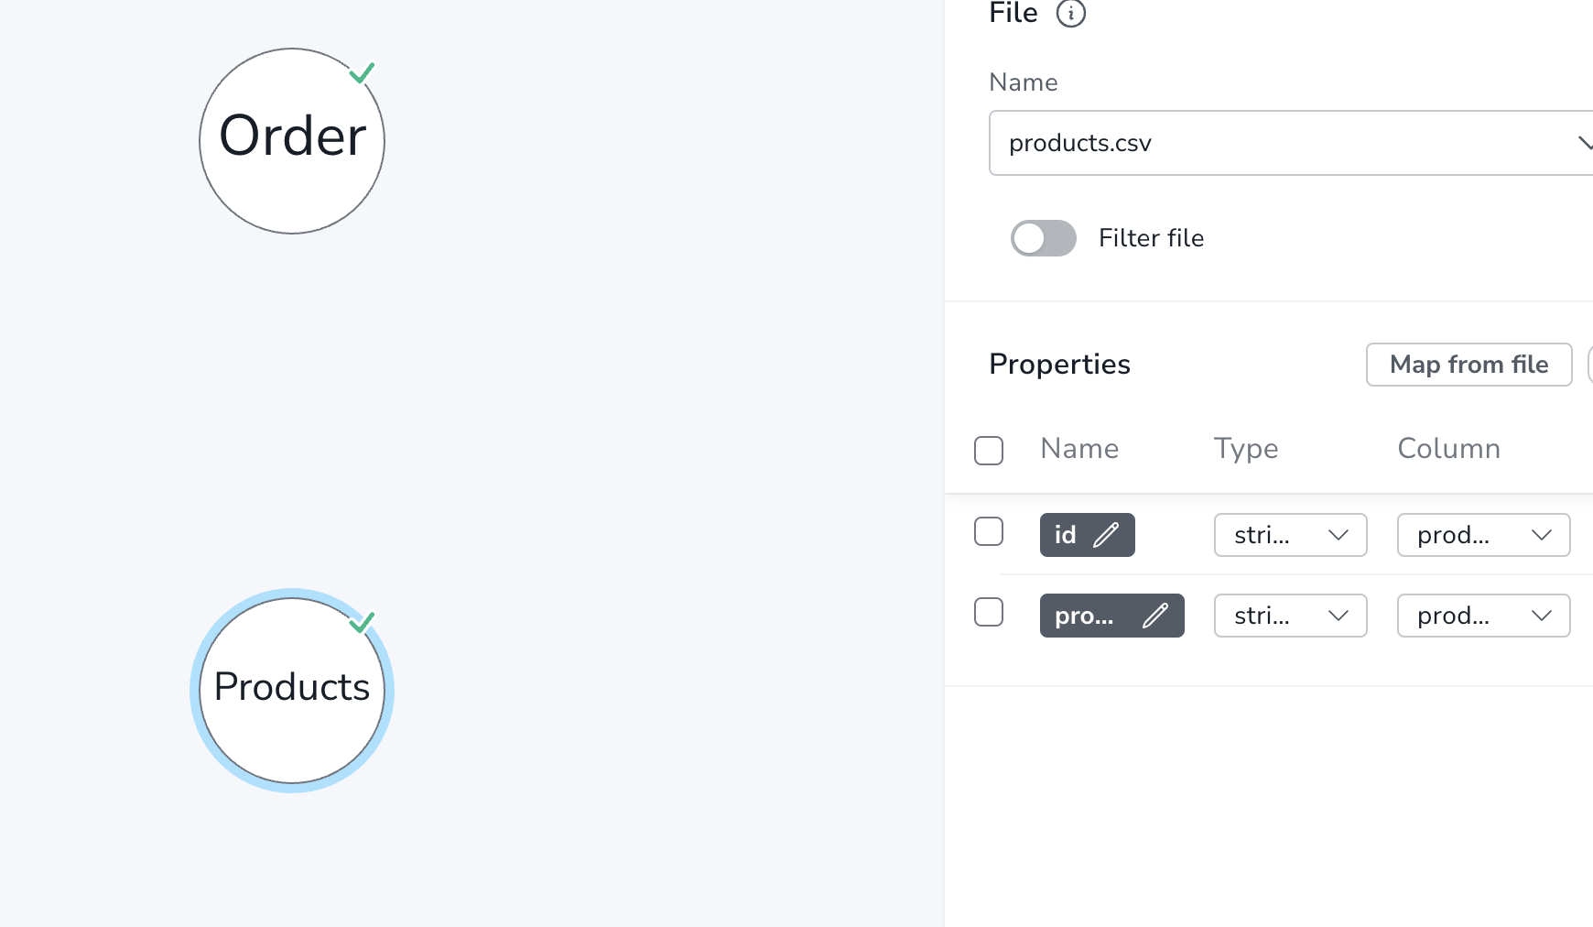Open the pro... row column dropdown

[1484, 616]
